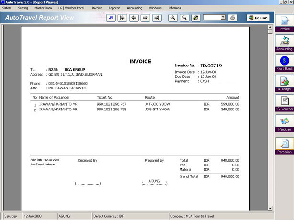Click amount 349,000.00
The width and height of the screenshot is (294, 220).
coord(230,110)
